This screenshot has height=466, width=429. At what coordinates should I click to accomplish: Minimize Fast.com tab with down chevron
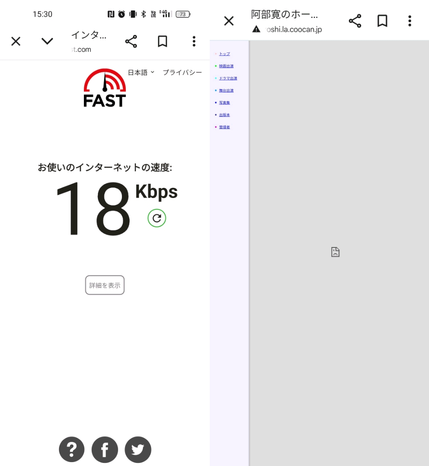(47, 42)
